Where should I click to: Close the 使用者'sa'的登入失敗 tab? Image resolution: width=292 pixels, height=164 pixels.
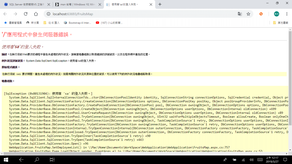[x=151, y=5]
